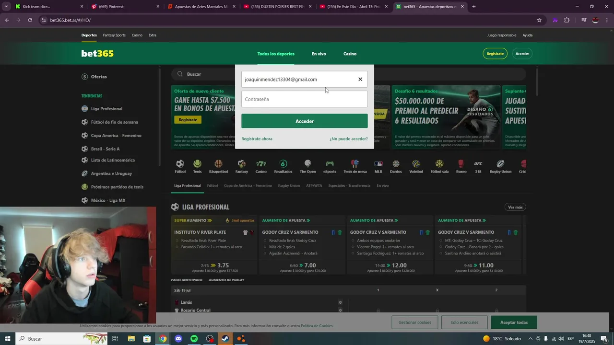Open a new browser tab
The width and height of the screenshot is (614, 345).
[474, 7]
